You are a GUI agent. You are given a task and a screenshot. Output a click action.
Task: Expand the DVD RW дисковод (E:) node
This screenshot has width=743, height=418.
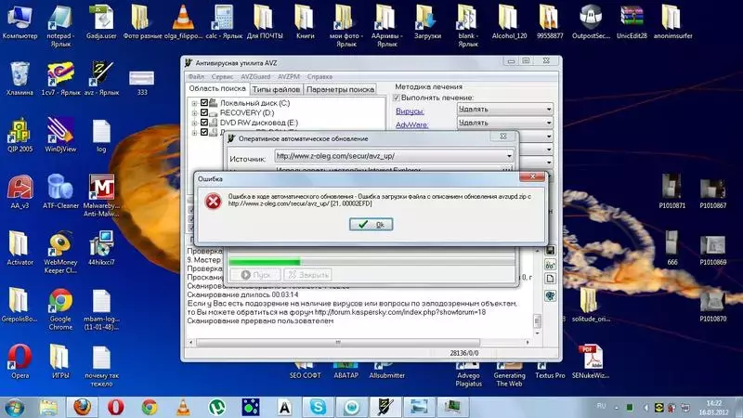click(194, 123)
